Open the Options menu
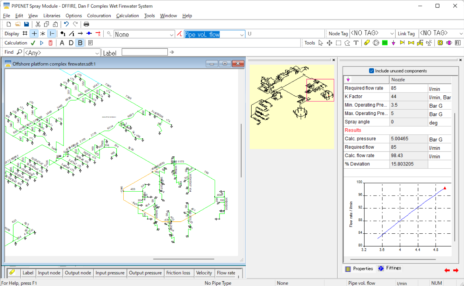The image size is (464, 286). 74,16
